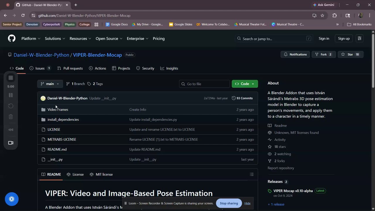Open the Senior Project bookmark folder
The width and height of the screenshot is (375, 211).
pos(12,24)
